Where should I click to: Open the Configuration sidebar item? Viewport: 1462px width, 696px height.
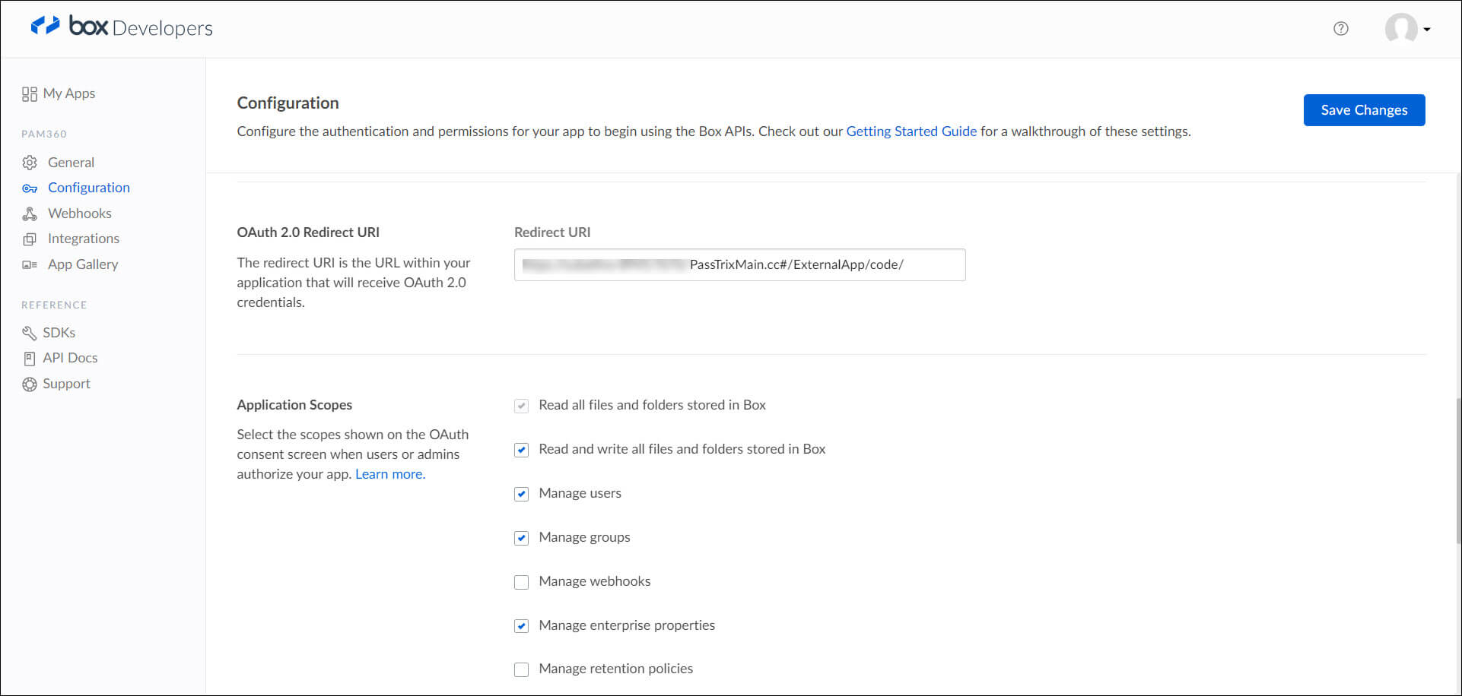(x=88, y=188)
